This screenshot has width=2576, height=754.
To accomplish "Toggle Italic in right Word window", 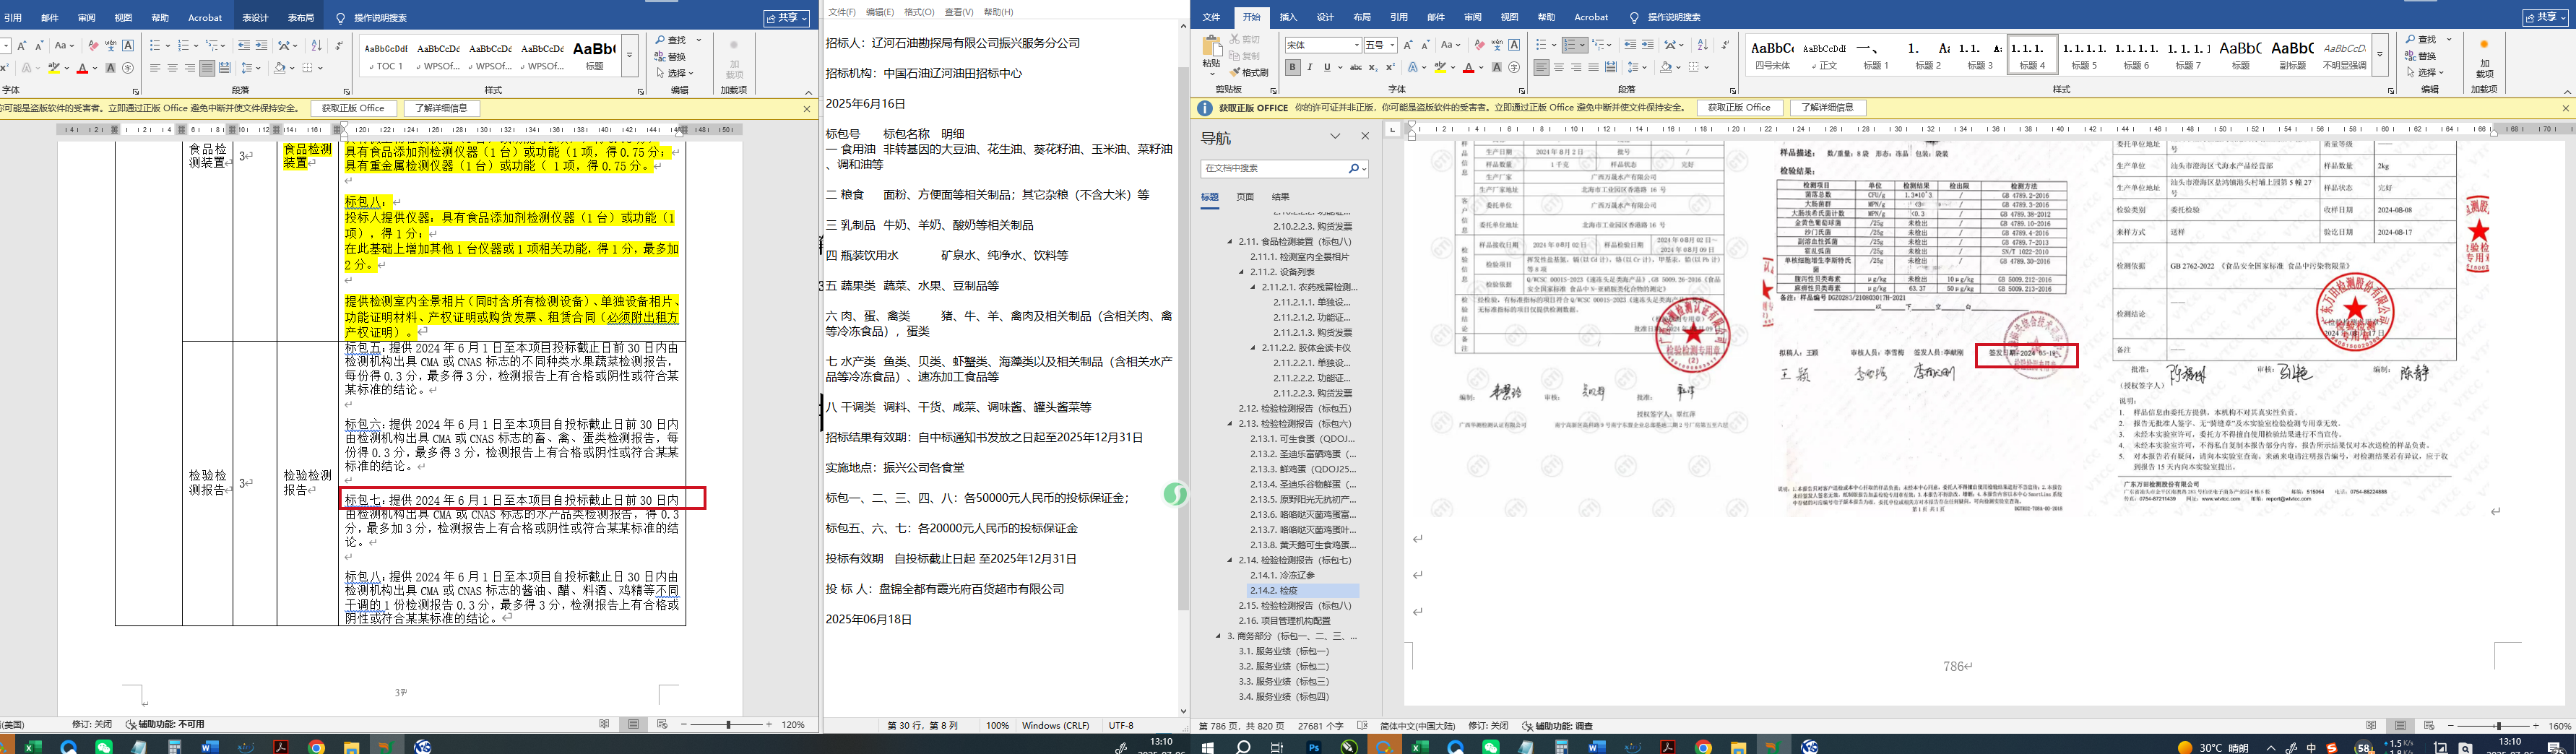I will tap(1310, 68).
